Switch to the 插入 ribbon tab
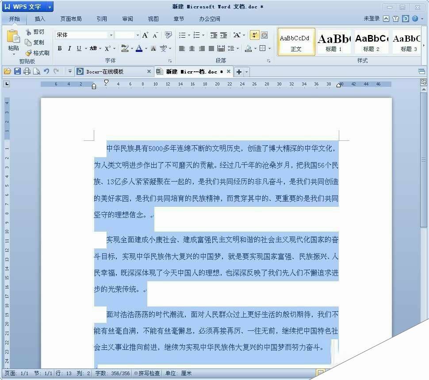The width and height of the screenshot is (429, 380). pos(40,19)
